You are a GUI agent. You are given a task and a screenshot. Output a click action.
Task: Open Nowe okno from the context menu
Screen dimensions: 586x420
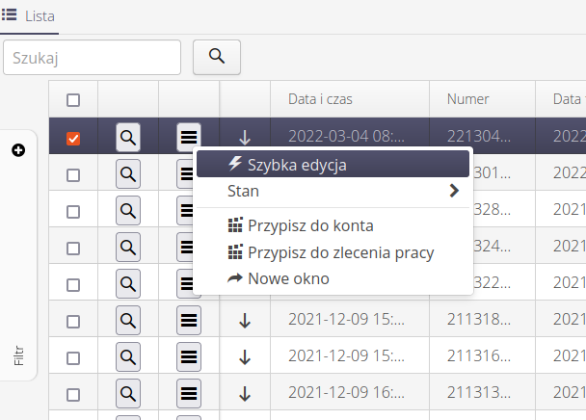point(288,278)
